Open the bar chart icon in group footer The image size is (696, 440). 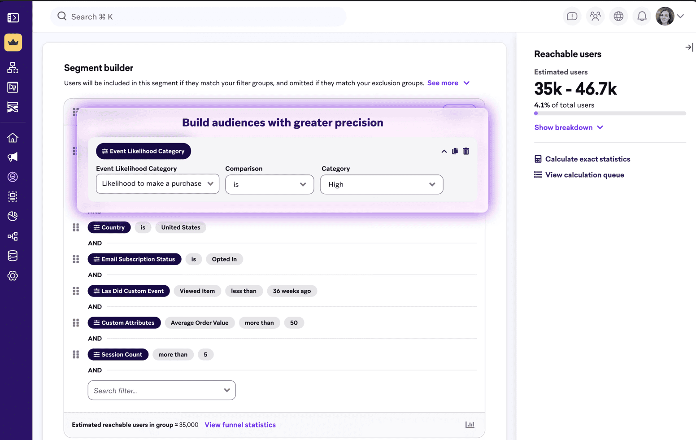coord(470,425)
